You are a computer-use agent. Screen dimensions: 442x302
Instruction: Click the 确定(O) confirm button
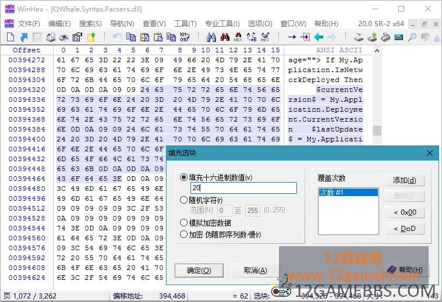(x=199, y=271)
